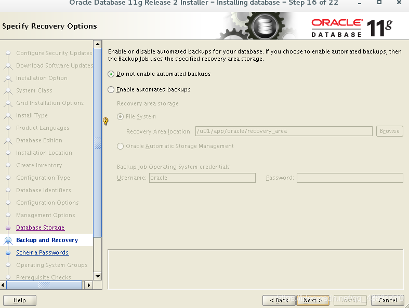Click the Schema Passwords step marker icon
409x308 pixels.
tap(8, 253)
